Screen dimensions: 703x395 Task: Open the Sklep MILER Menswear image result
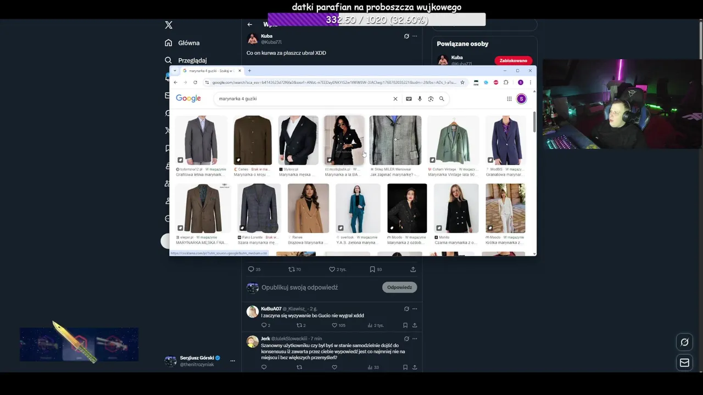click(x=395, y=140)
